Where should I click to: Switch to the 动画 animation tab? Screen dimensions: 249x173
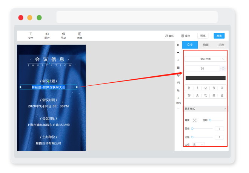click(206, 45)
